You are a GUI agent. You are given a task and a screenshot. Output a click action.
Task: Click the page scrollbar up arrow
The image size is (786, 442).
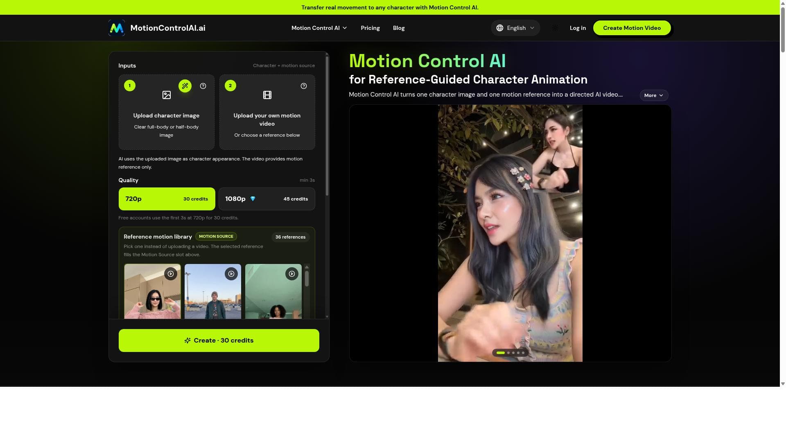point(783,3)
